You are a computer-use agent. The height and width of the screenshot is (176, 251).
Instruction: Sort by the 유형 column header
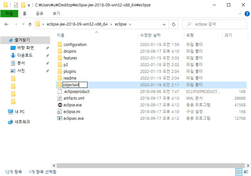click(190, 35)
